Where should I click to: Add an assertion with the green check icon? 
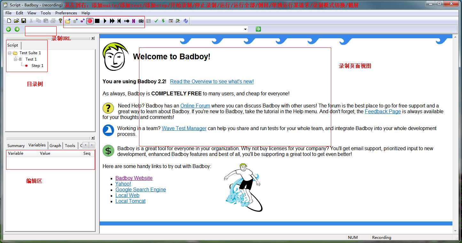pos(156,21)
